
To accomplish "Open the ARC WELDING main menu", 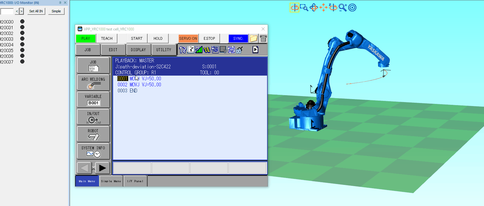I will (93, 83).
